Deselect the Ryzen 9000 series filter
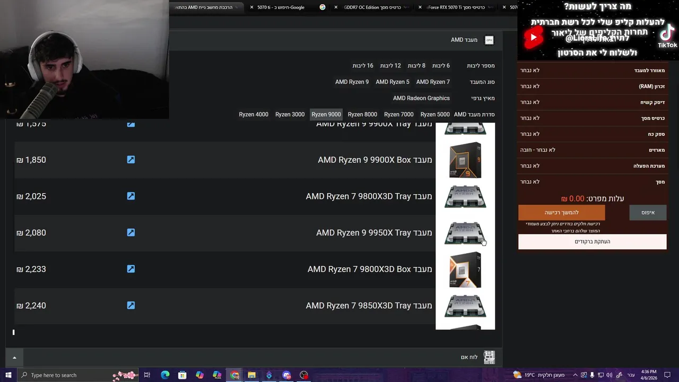This screenshot has height=382, width=679. click(x=326, y=115)
